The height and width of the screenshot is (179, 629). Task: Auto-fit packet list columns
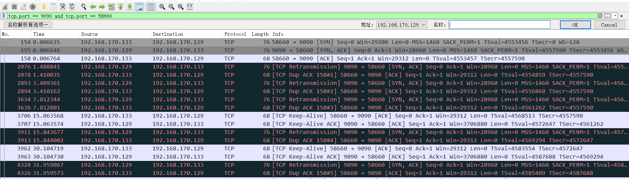(190, 6)
